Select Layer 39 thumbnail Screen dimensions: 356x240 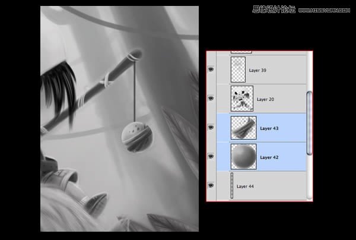pos(238,70)
